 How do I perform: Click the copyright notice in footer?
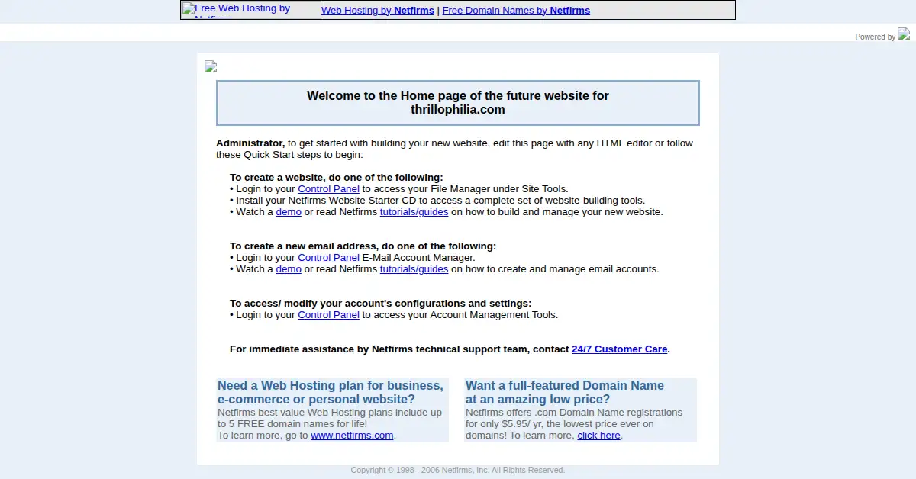click(458, 471)
